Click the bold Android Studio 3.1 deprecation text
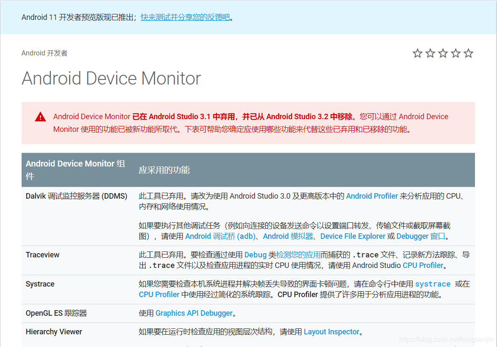Viewport: 497px width, 347px height. tap(243, 117)
